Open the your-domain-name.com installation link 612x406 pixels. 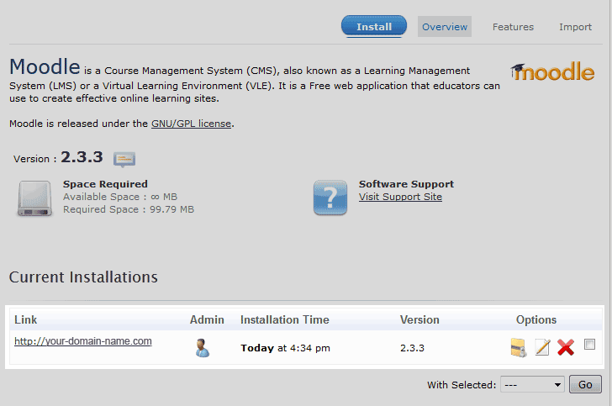(x=83, y=341)
